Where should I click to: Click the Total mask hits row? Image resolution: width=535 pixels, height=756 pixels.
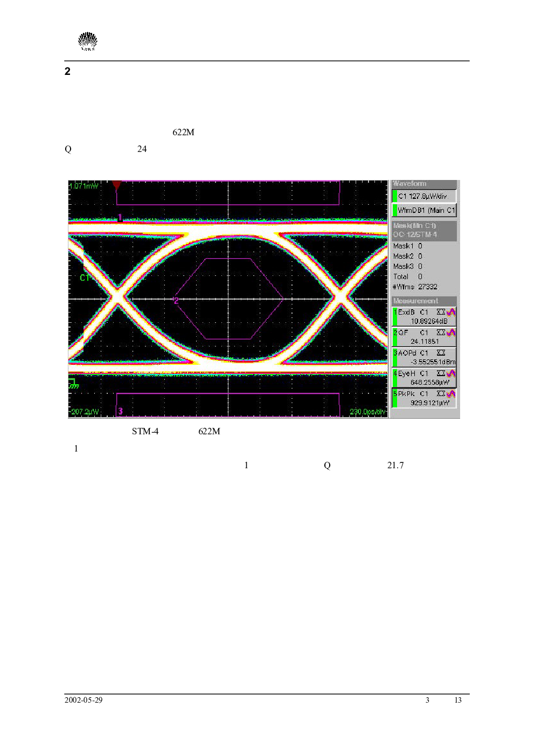click(x=408, y=276)
